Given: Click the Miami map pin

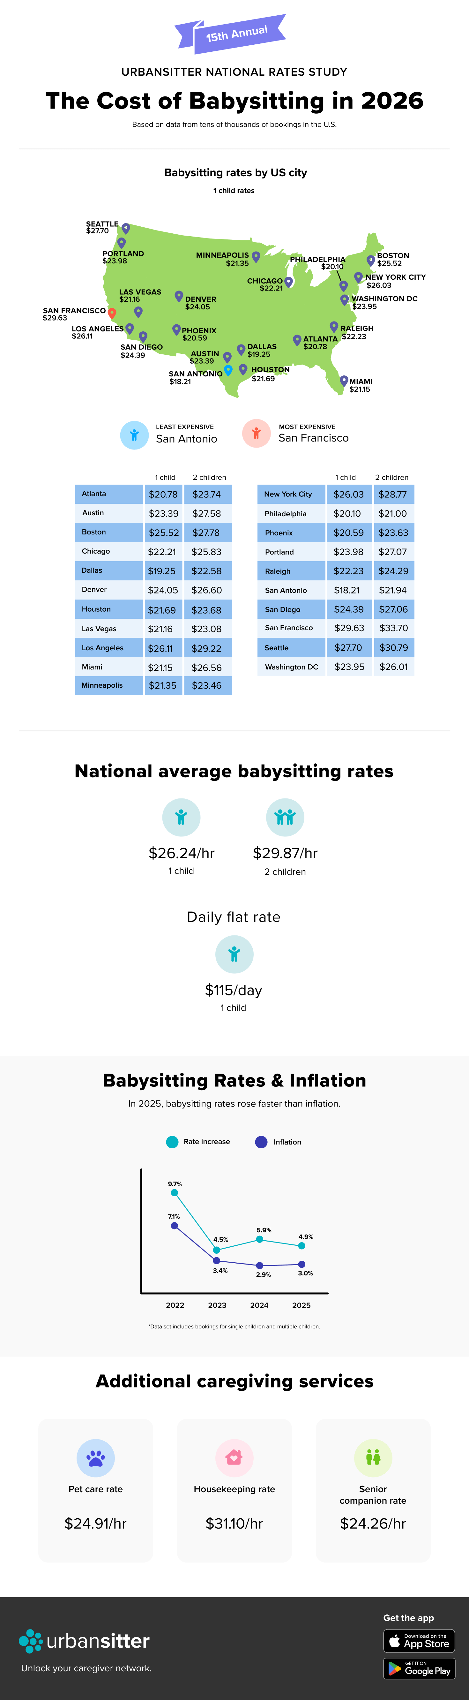Looking at the screenshot, I should 344,380.
